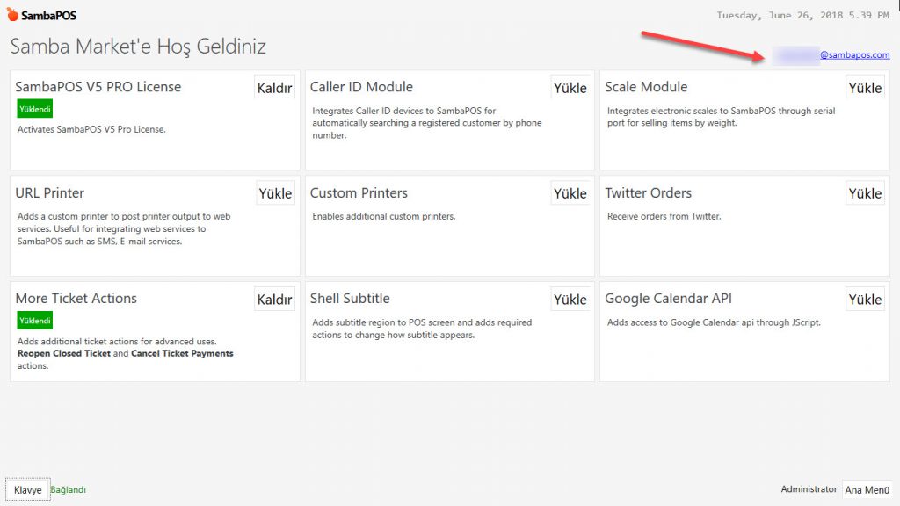Install the Shell Subtitle module
This screenshot has width=900, height=506.
[570, 300]
